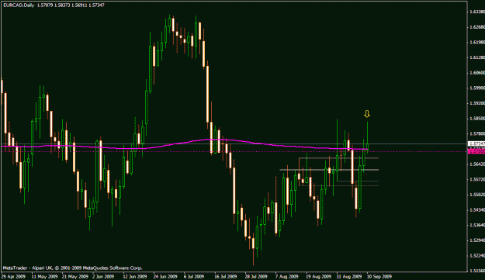The width and height of the screenshot is (485, 280).
Task: Click the 1.6128 price axis label
Action: click(477, 57)
